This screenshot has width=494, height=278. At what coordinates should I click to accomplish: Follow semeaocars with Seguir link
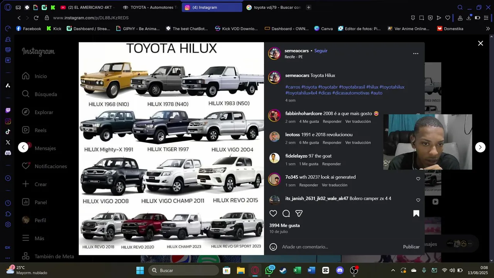tap(321, 51)
